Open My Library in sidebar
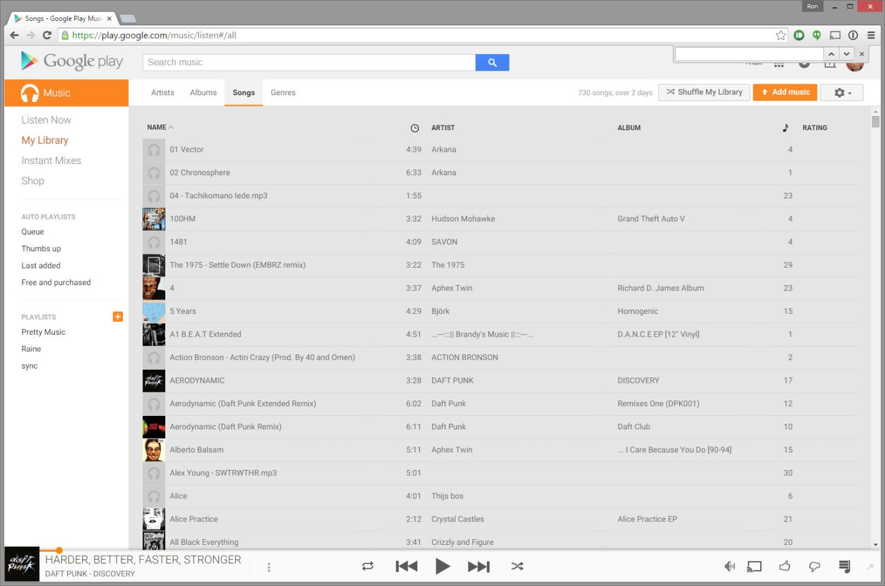885x586 pixels. click(45, 140)
